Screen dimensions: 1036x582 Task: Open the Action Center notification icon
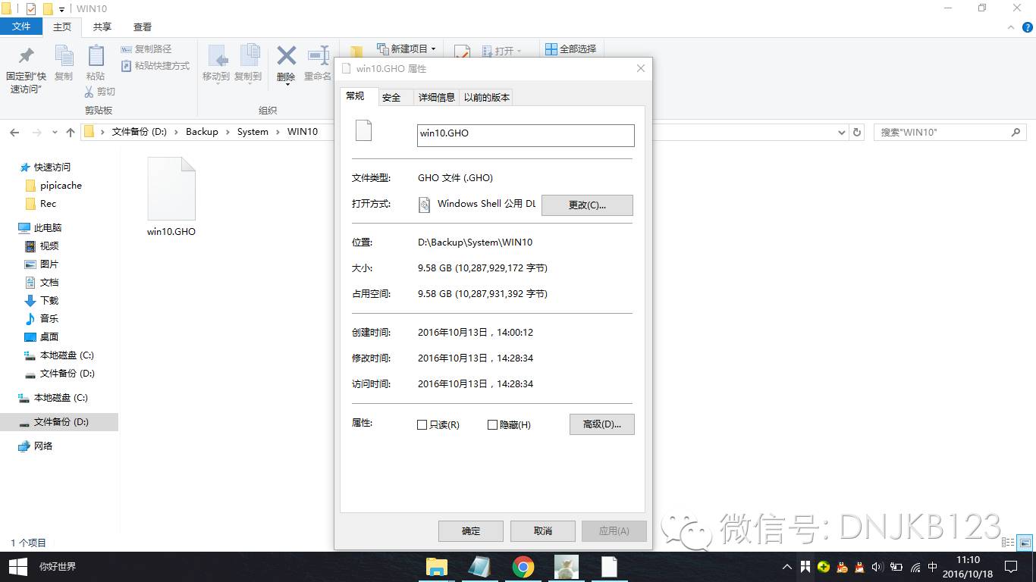click(1011, 567)
